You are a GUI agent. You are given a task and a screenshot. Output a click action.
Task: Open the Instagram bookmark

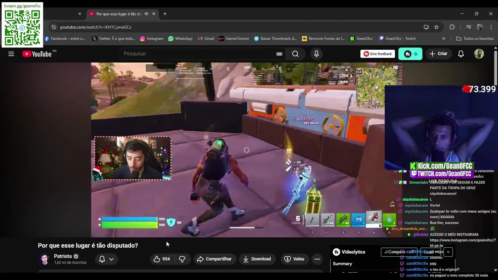pos(151,38)
